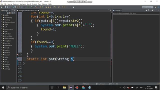Select the collection project

coord(7,34)
